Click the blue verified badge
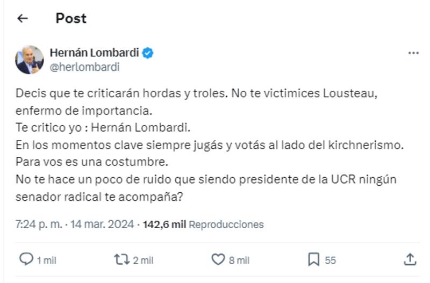The image size is (430, 283). (x=148, y=53)
